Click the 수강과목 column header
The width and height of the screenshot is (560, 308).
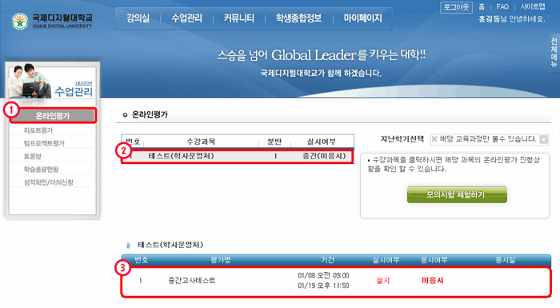(x=201, y=142)
